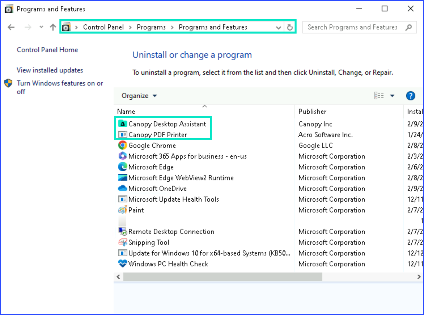Screen dimensions: 424x315
Task: Expand the chevron after Programs breadcrumb
Action: [172, 27]
